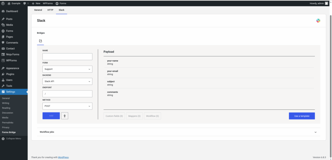Open the Backend dropdown showing Slack API
This screenshot has width=332, height=160.
67,81
